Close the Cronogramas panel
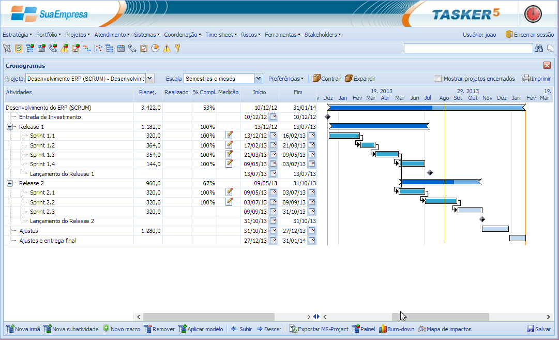Screen dimensions: 559x340 pos(547,65)
